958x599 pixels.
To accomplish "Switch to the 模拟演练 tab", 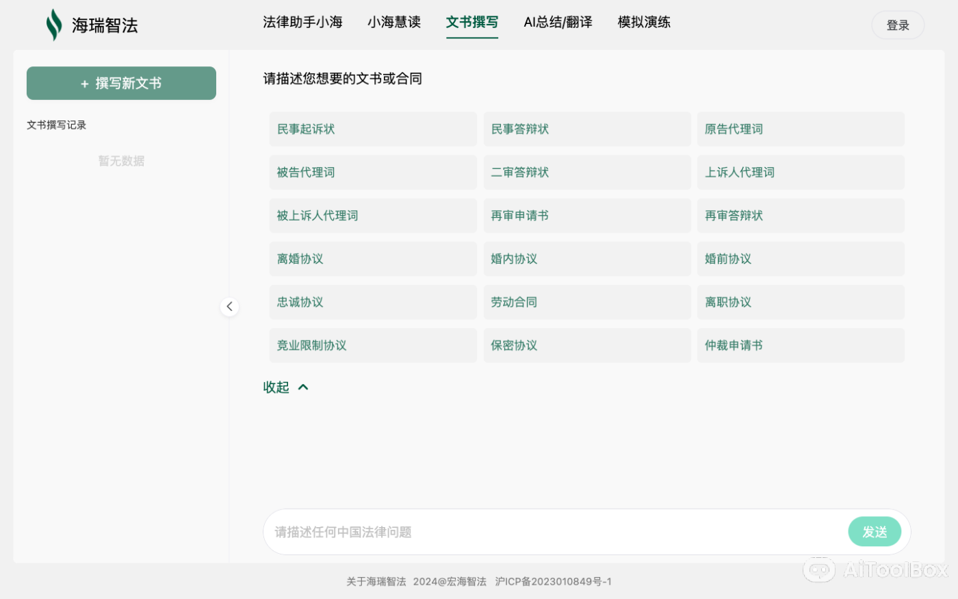I will tap(643, 22).
